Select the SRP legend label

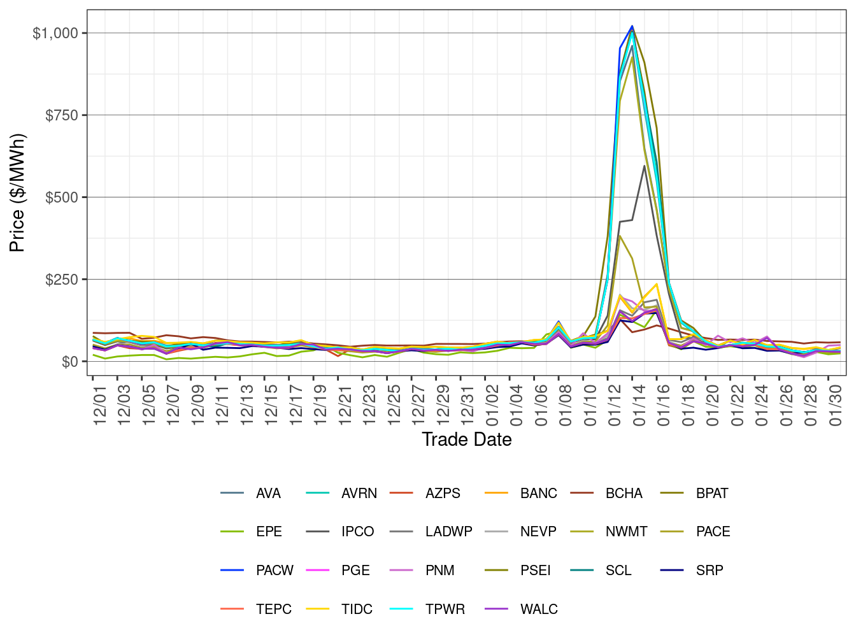710,571
